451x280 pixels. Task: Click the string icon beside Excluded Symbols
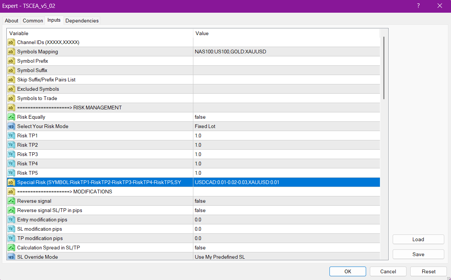[11, 89]
